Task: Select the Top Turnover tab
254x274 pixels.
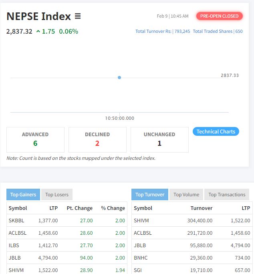Action: coord(150,195)
